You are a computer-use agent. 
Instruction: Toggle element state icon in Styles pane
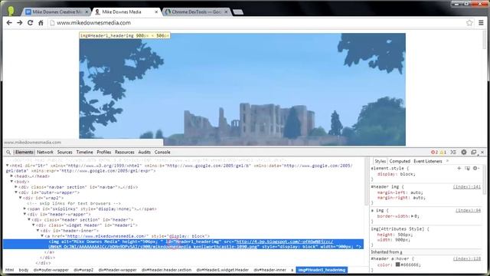coord(467,169)
